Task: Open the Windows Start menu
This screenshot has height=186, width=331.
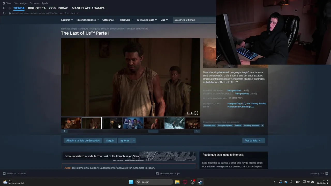Action: pyautogui.click(x=131, y=182)
